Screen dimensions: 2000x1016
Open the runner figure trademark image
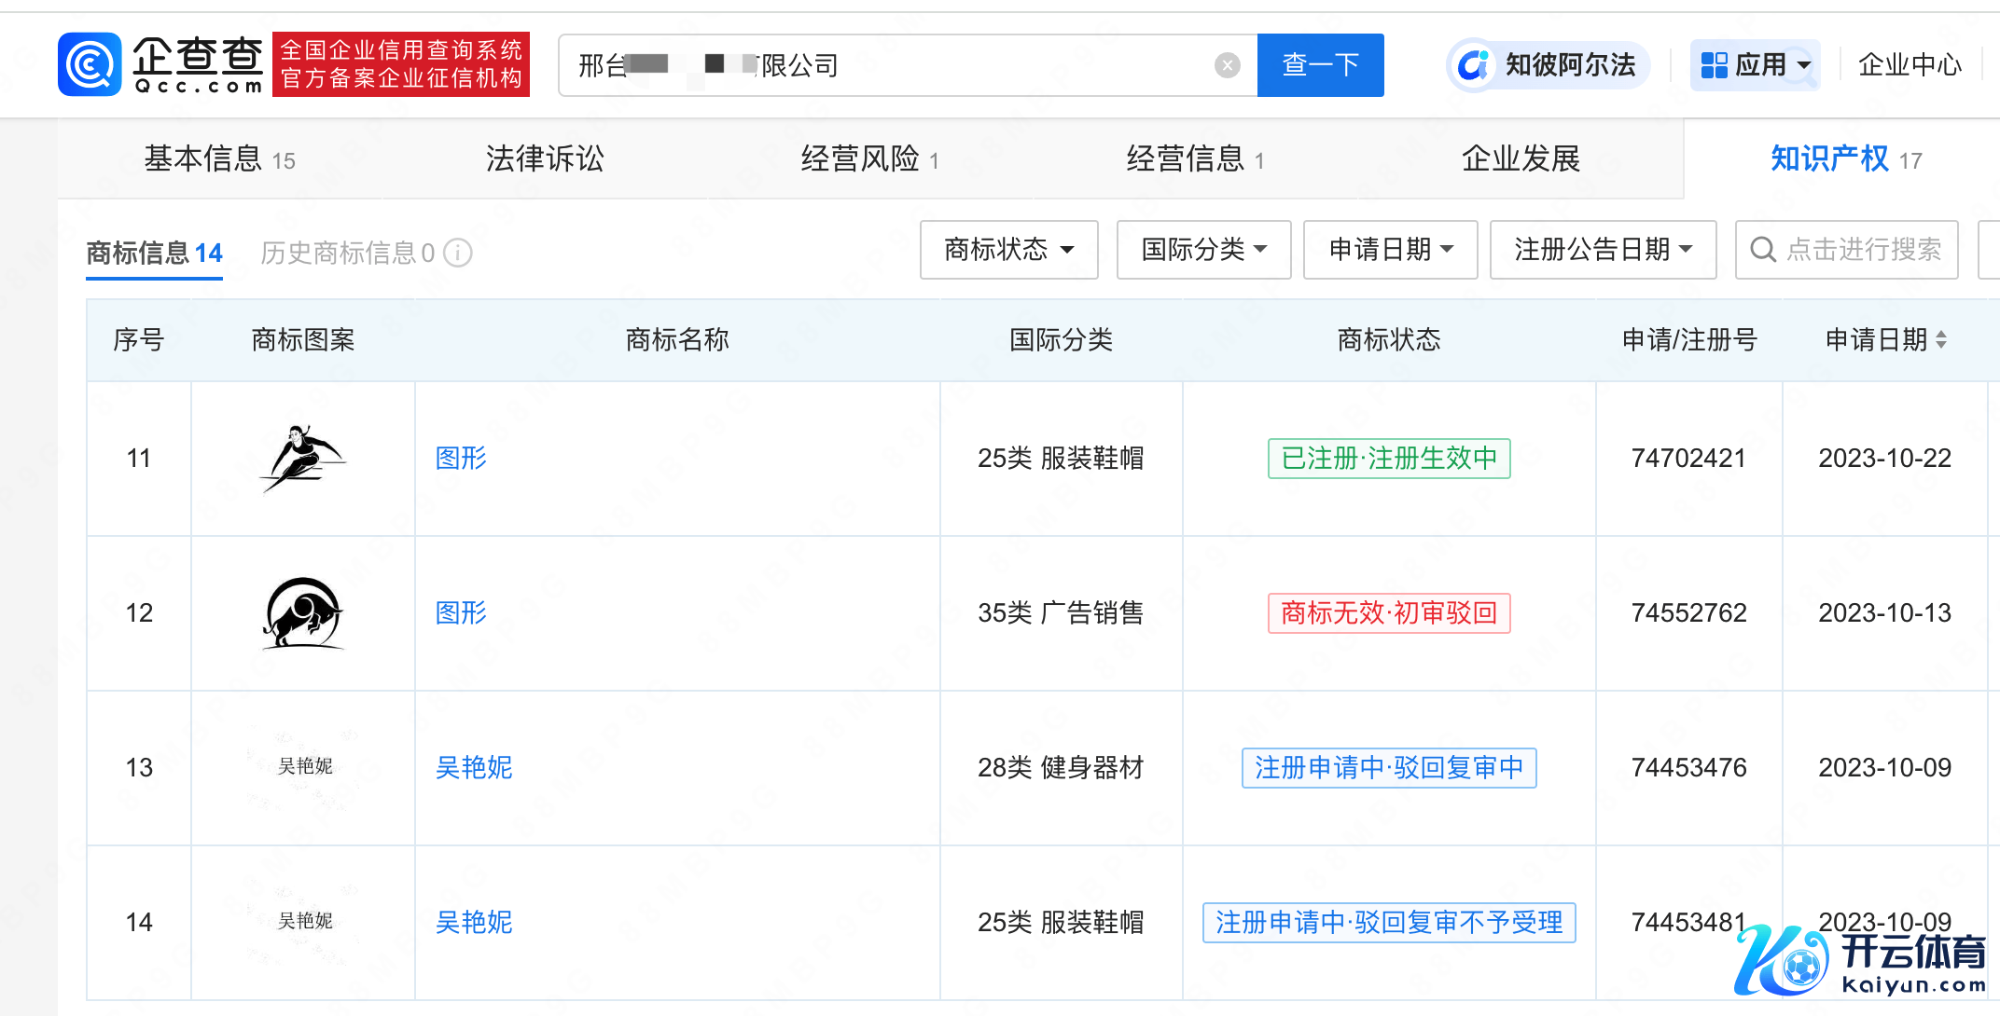coord(302,458)
